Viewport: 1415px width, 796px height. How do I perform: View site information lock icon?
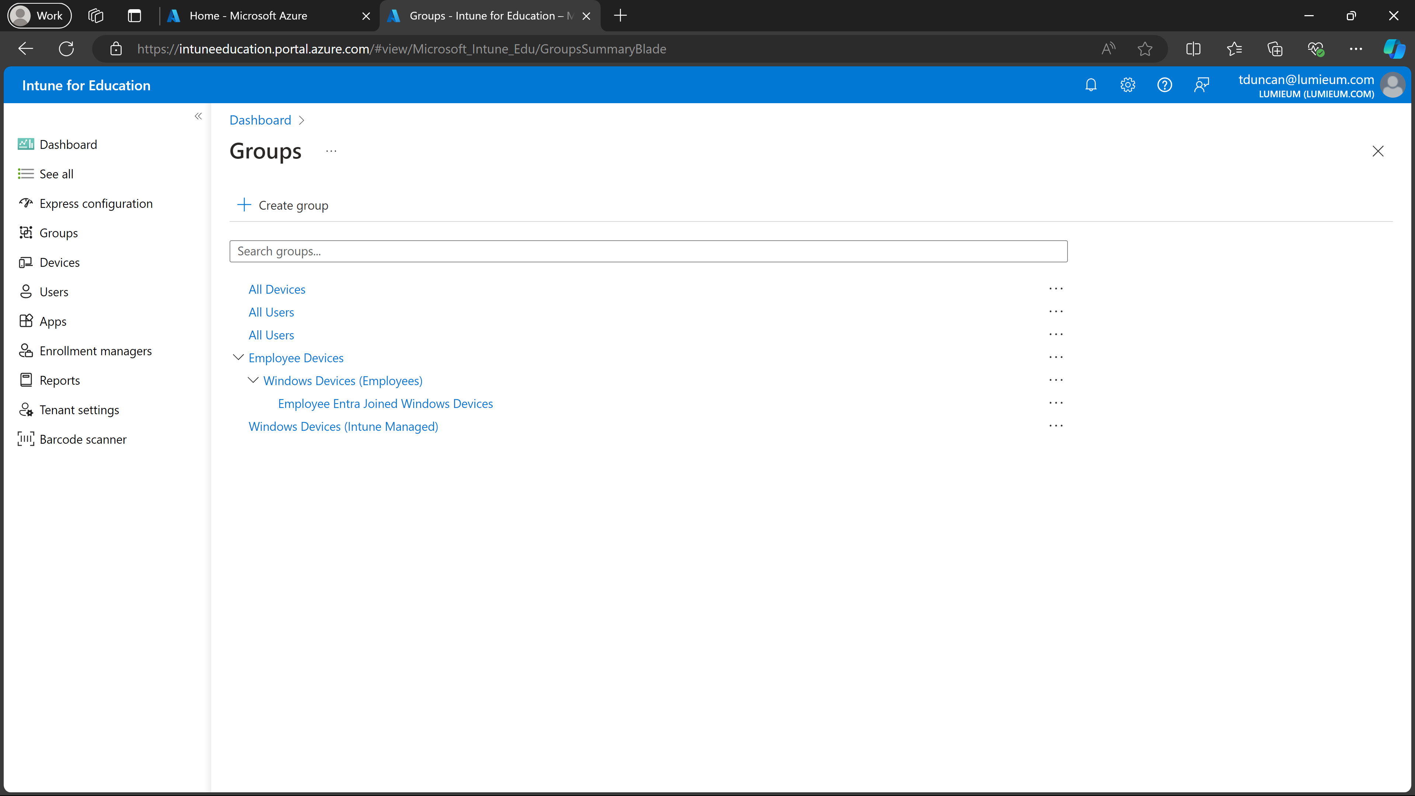click(116, 49)
